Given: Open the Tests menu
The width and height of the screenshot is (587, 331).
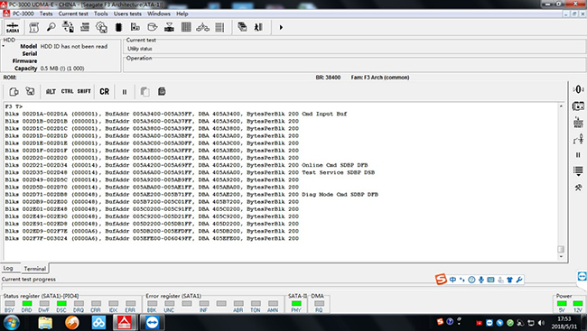Looking at the screenshot, I should (46, 14).
